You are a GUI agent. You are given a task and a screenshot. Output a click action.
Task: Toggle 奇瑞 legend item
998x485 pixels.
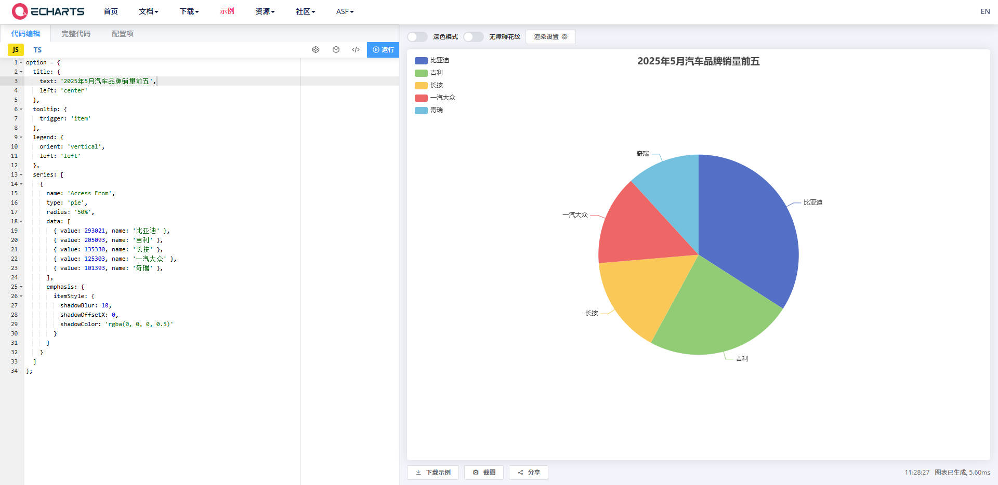[429, 110]
